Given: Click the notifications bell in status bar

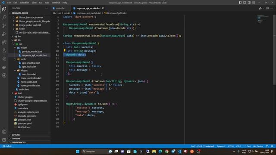Looking at the screenshot, I should click(272, 146).
